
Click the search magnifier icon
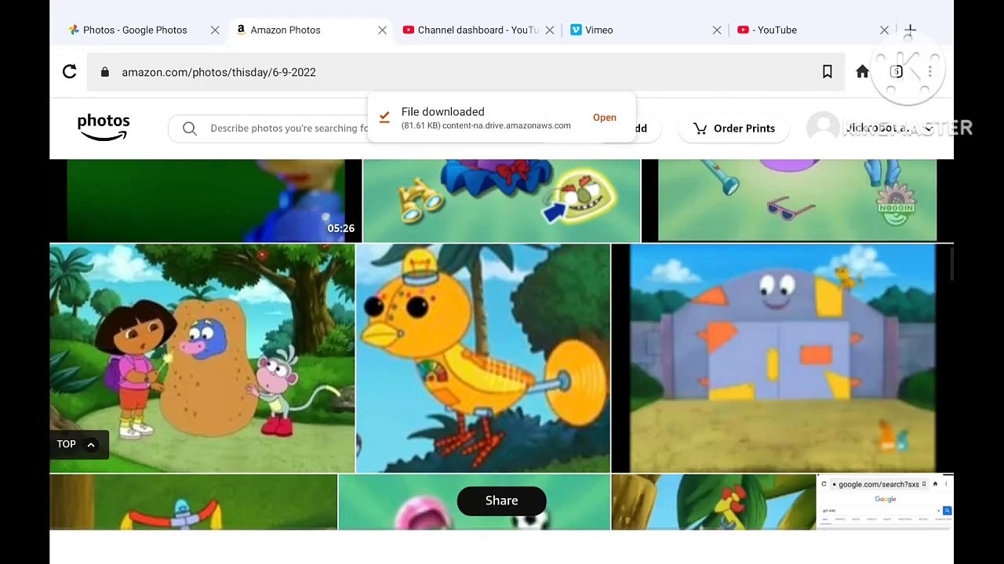click(x=190, y=128)
